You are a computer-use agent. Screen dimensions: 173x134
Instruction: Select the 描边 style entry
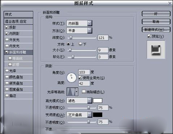tap(18, 96)
